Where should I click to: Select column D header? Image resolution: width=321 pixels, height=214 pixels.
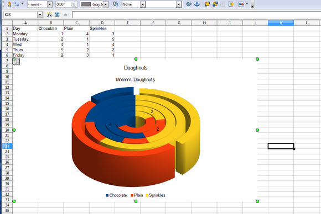point(102,23)
